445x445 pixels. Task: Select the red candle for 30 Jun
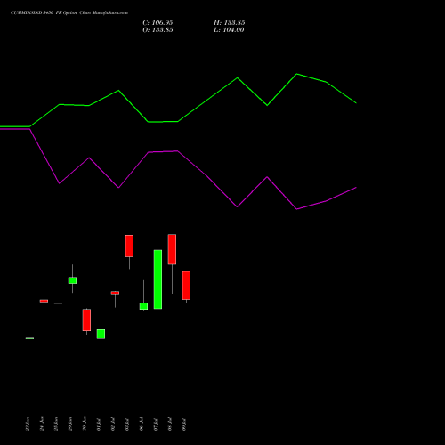(86, 320)
